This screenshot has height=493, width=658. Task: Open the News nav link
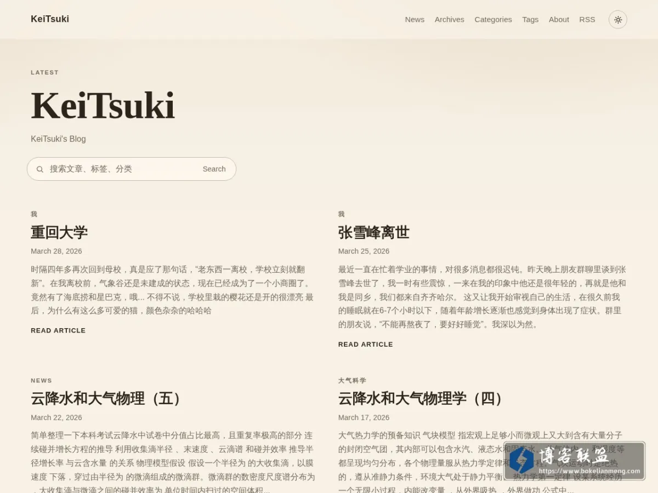pyautogui.click(x=415, y=20)
